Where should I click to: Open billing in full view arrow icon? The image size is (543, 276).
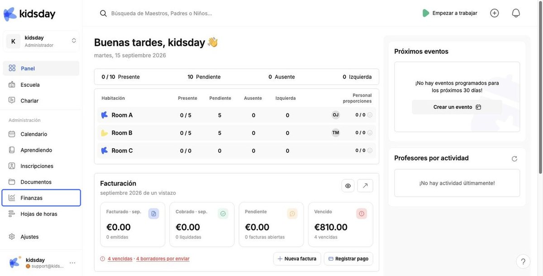click(365, 186)
